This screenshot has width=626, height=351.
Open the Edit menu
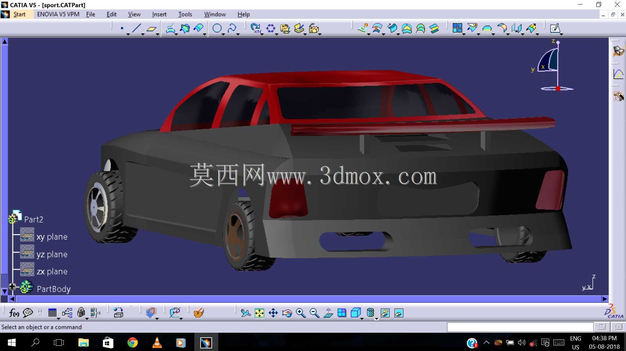tap(111, 14)
